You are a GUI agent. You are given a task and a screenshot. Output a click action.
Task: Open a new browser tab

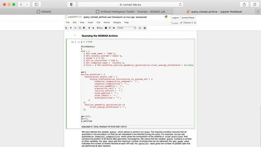pyautogui.click(x=258, y=12)
